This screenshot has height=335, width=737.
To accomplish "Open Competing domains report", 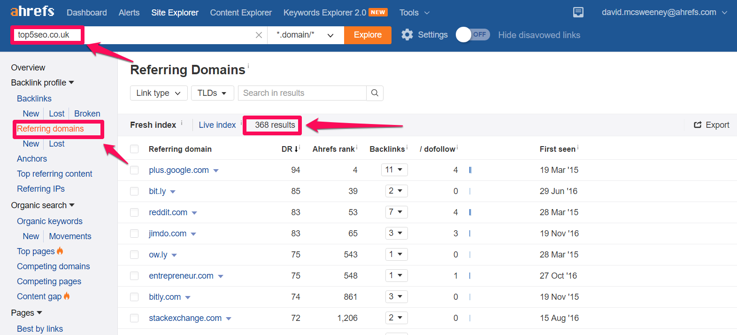I will tap(54, 266).
